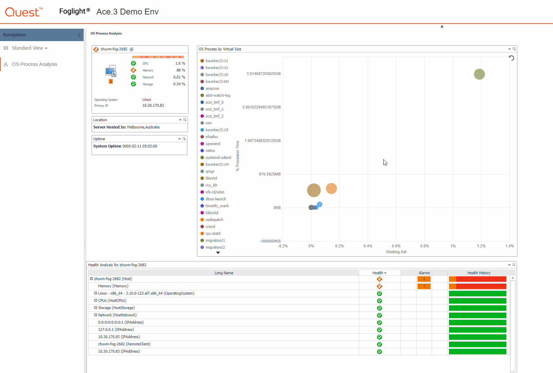Click Host row health history bar
Screen dimensions: 553x373
[x=478, y=279]
